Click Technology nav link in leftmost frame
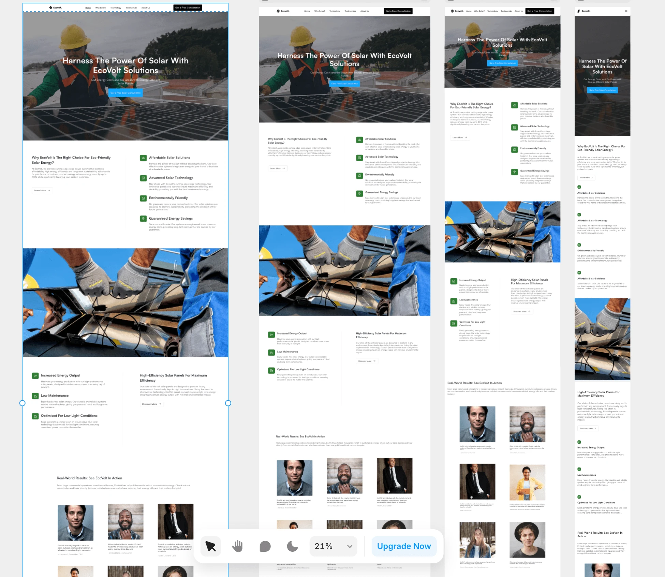 click(116, 8)
